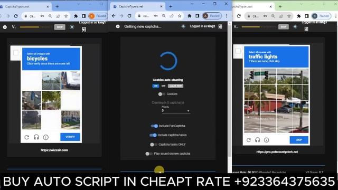
Task: Click gray SKIP button in right panel
Action: (x=284, y=27)
